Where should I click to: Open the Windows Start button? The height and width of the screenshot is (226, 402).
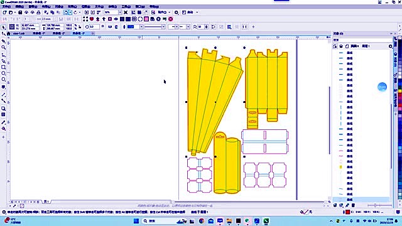[x=136, y=221]
